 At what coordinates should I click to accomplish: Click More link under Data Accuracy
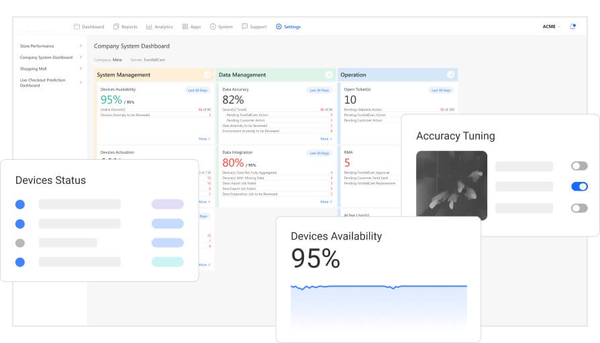coord(325,139)
